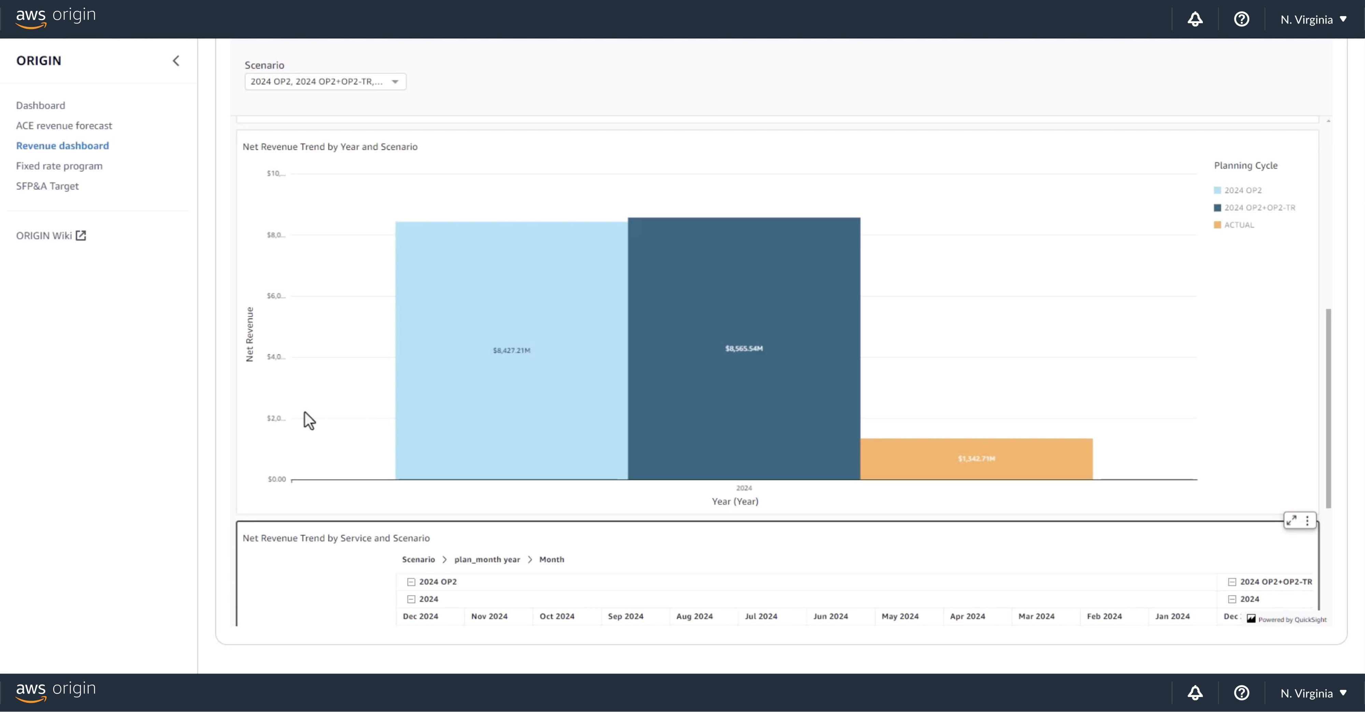
Task: Click the 2024 OP2+OP2-TR legend swatch
Action: (x=1218, y=208)
